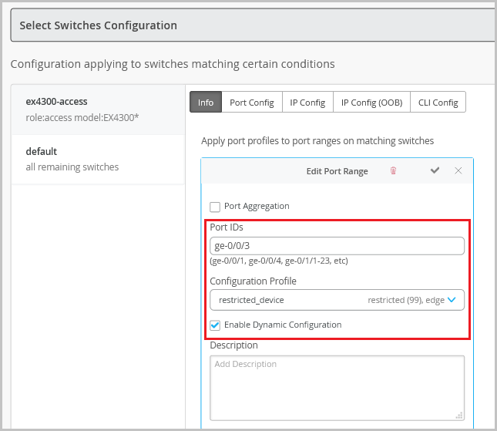
Task: Uncheck Enable Dynamic Configuration checkbox
Action: [215, 325]
